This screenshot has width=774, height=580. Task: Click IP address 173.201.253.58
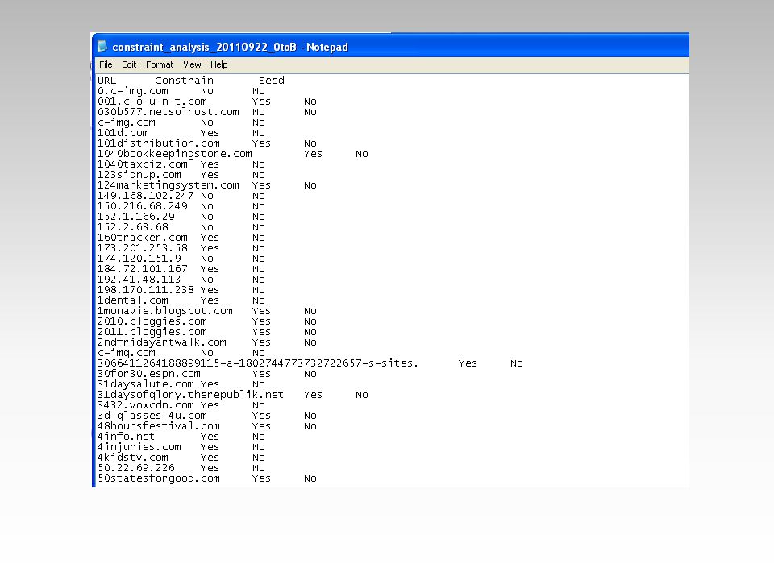pos(143,248)
